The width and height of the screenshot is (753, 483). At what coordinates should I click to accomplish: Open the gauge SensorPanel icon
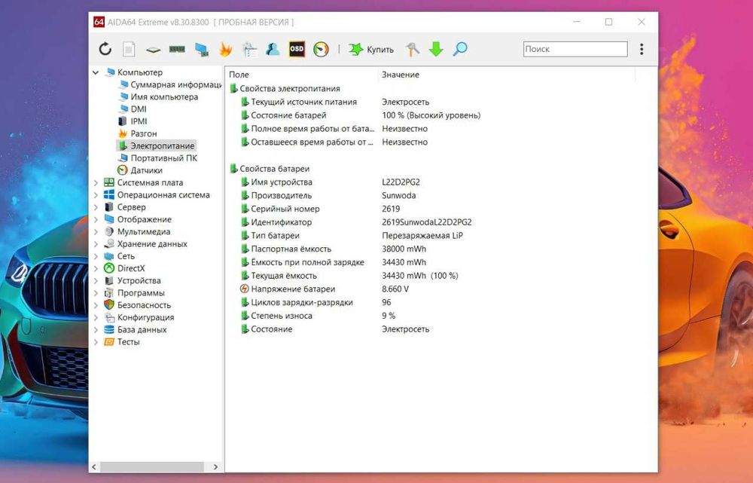pos(321,49)
